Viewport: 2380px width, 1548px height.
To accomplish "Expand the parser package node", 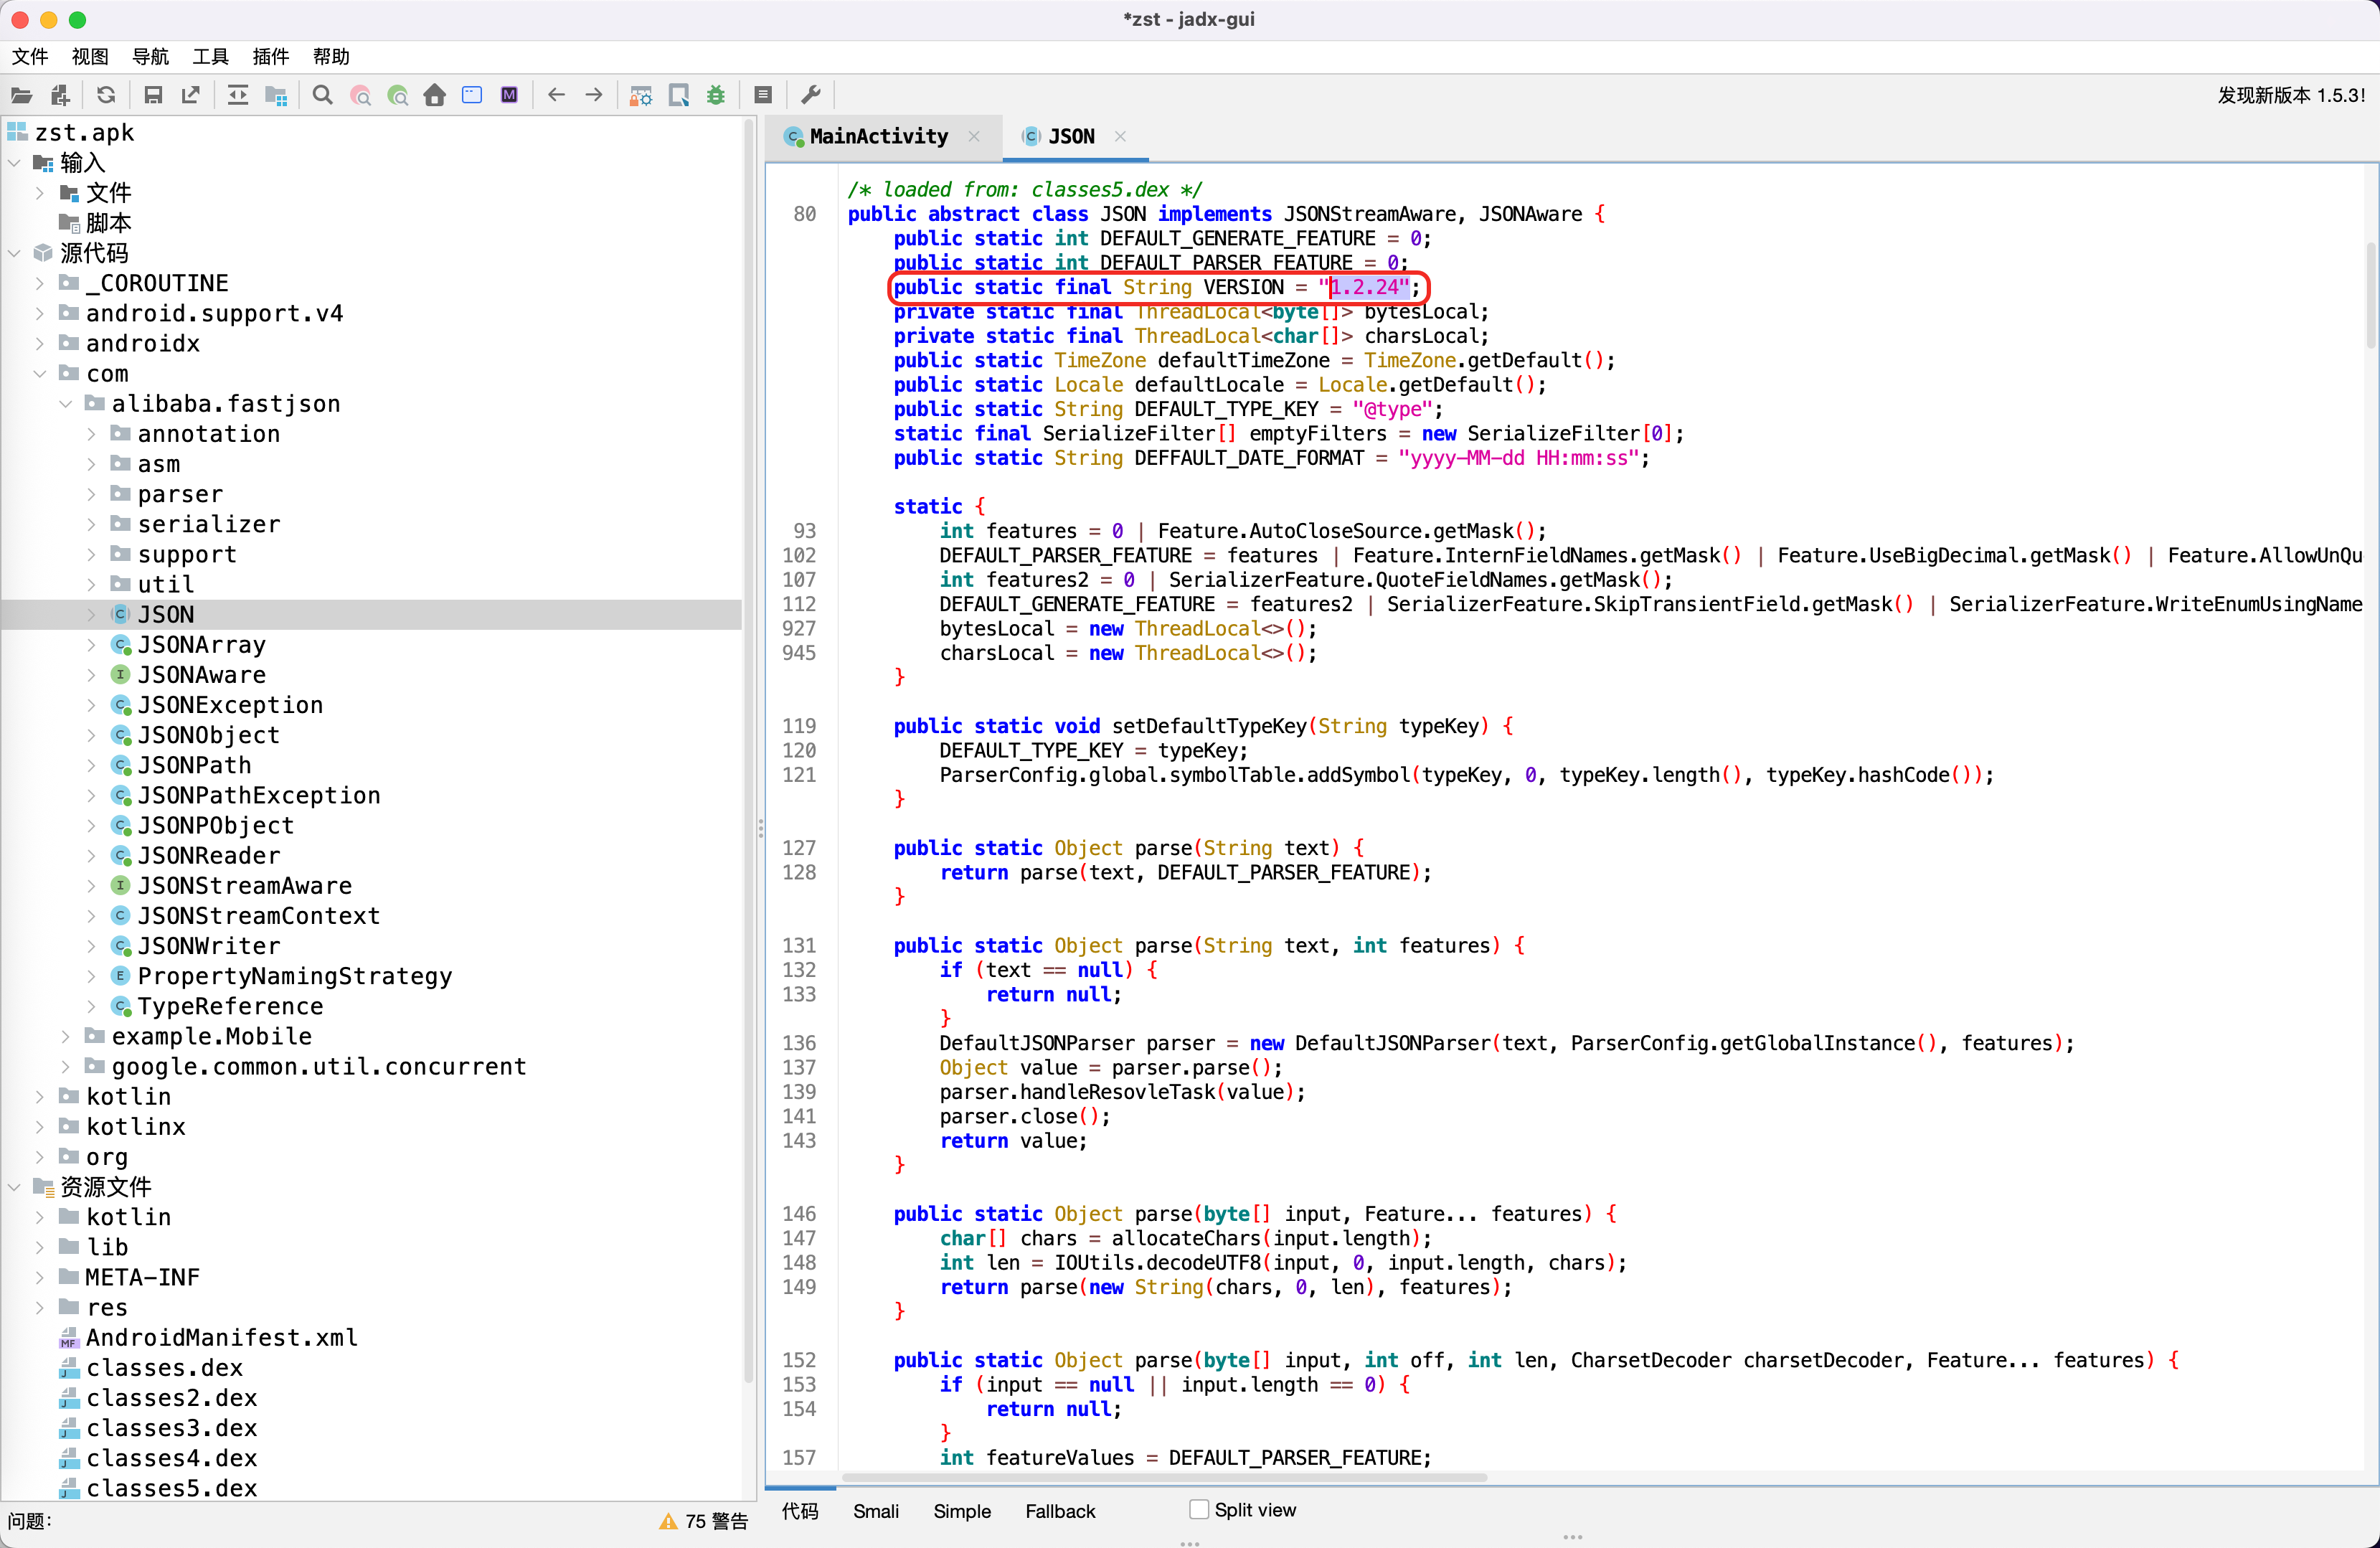I will pyautogui.click(x=91, y=494).
